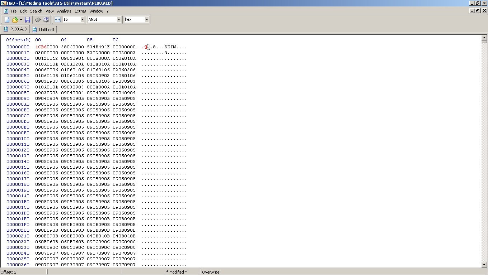Open the hex offset base dropdown
Image resolution: width=488 pixels, height=275 pixels.
coord(147,20)
